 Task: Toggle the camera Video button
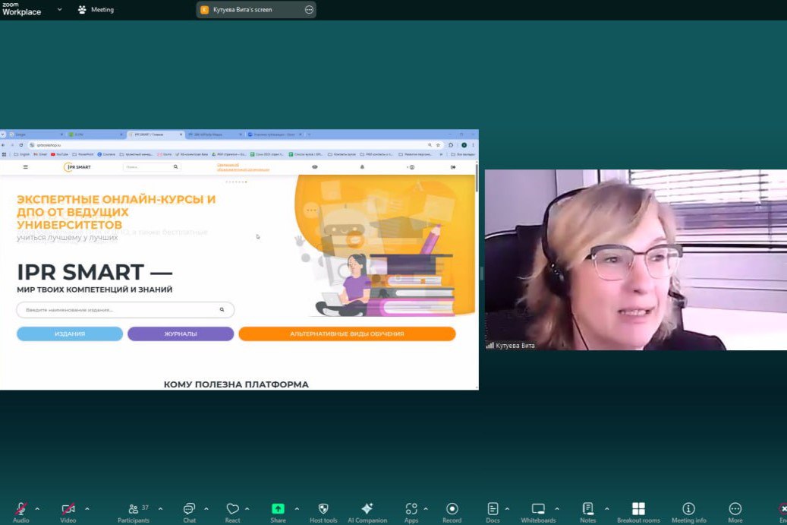coord(68,509)
